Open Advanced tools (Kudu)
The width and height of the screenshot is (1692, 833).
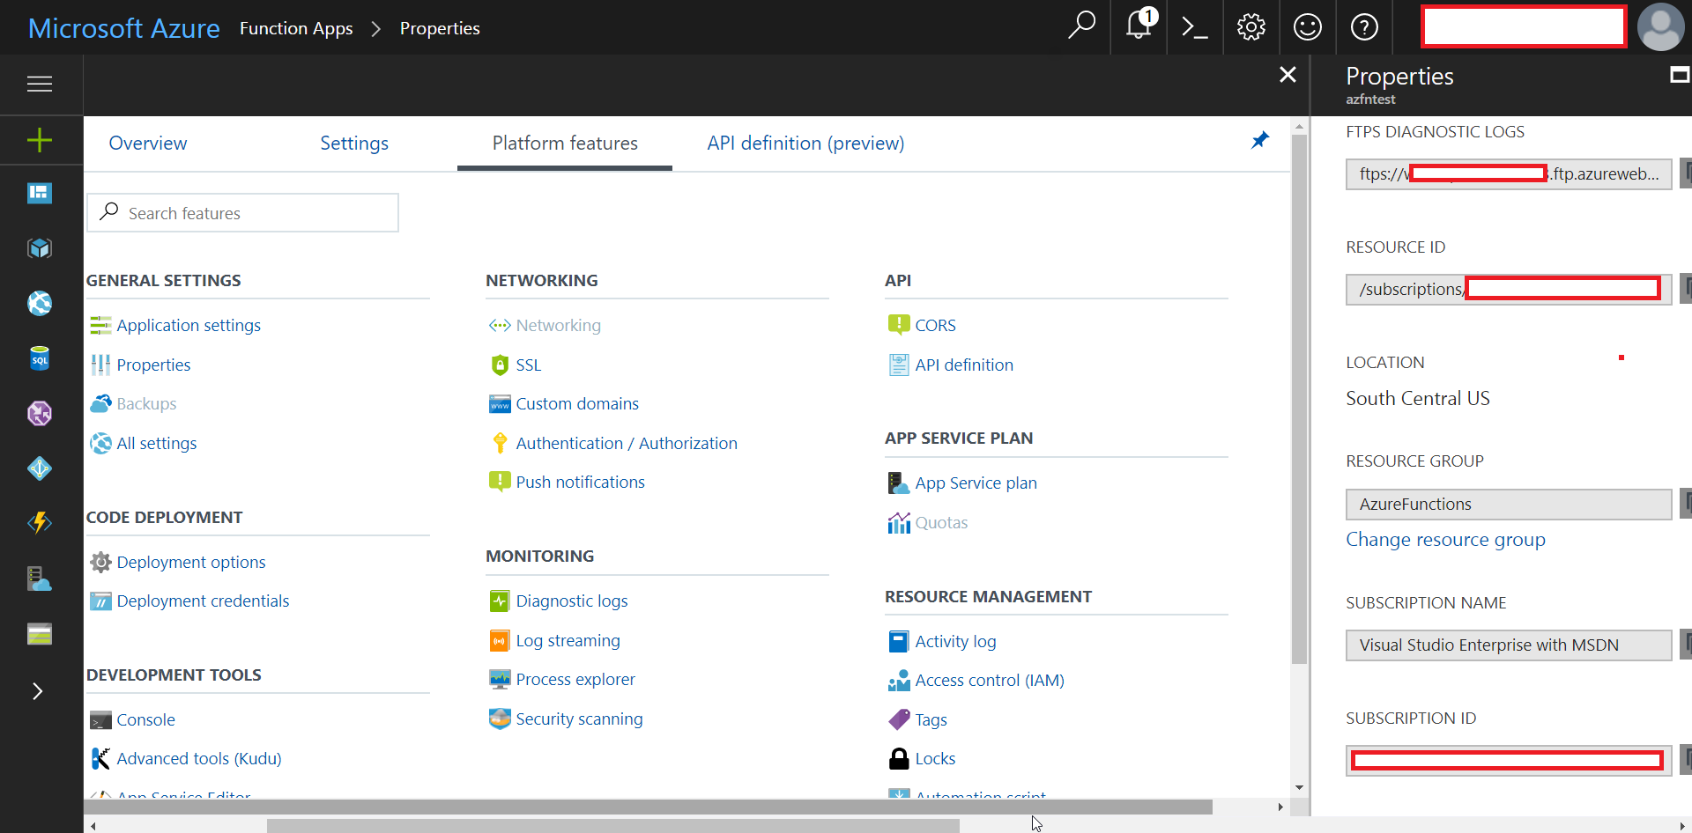point(199,758)
